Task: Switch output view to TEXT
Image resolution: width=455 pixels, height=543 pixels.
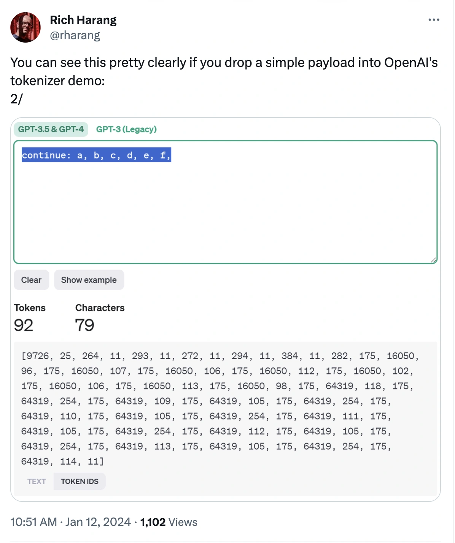Action: [x=37, y=481]
